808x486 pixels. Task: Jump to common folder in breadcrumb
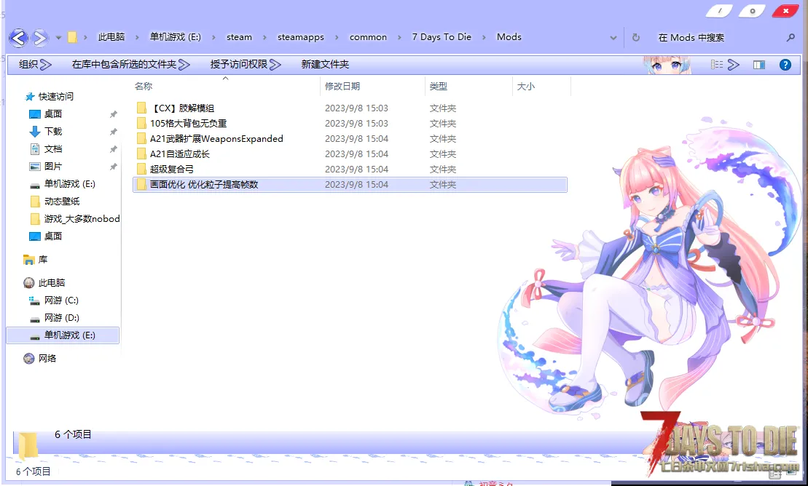[368, 37]
